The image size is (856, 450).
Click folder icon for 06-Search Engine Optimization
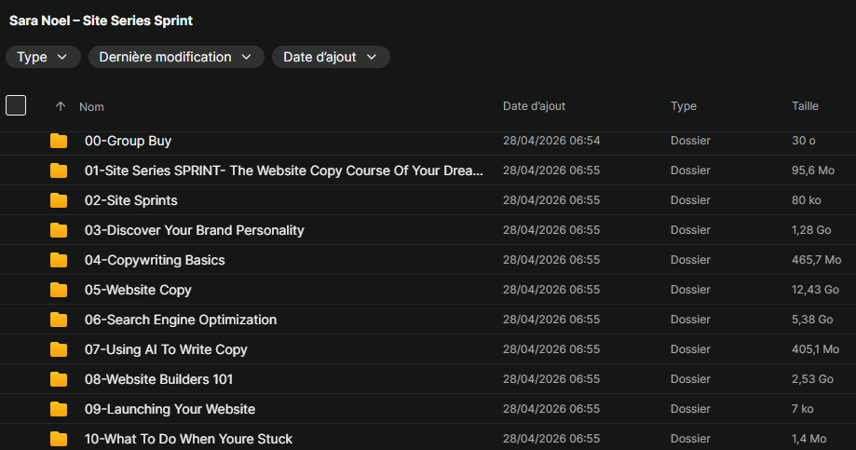(x=59, y=320)
